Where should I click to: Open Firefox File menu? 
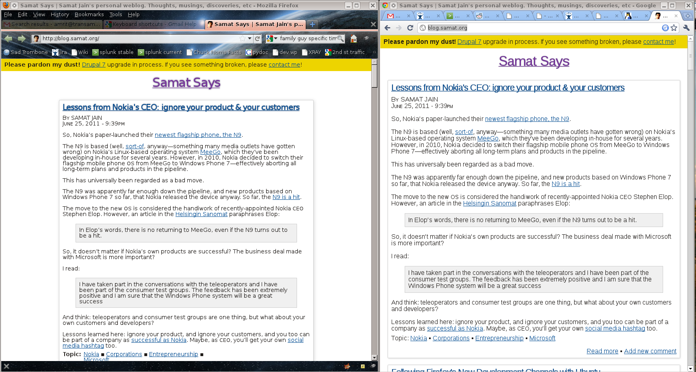pos(8,14)
